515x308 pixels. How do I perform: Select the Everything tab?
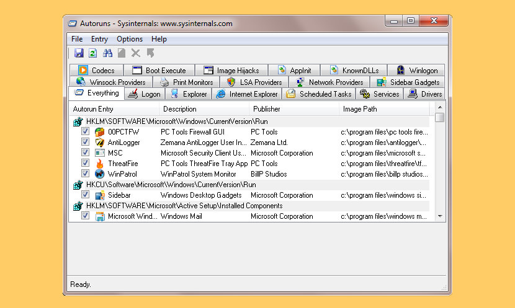97,93
